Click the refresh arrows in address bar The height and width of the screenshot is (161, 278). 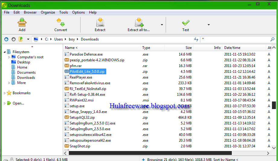pyautogui.click(x=196, y=39)
